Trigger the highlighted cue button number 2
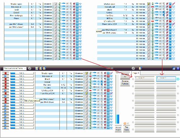Image resolution: width=180 pixels, height=138 pixels. (166, 79)
